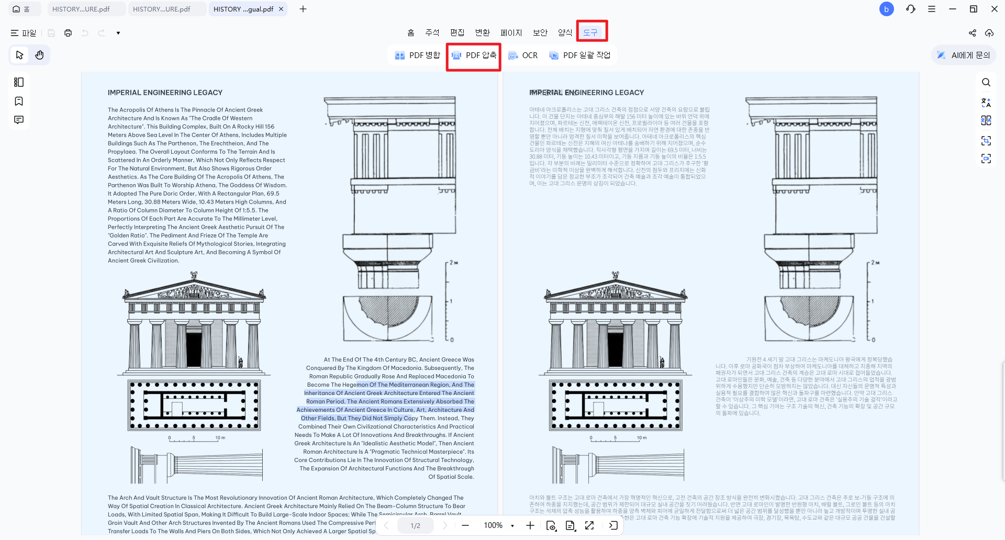The height and width of the screenshot is (540, 1005).
Task: Select the arrow cursor tool
Action: (20, 55)
